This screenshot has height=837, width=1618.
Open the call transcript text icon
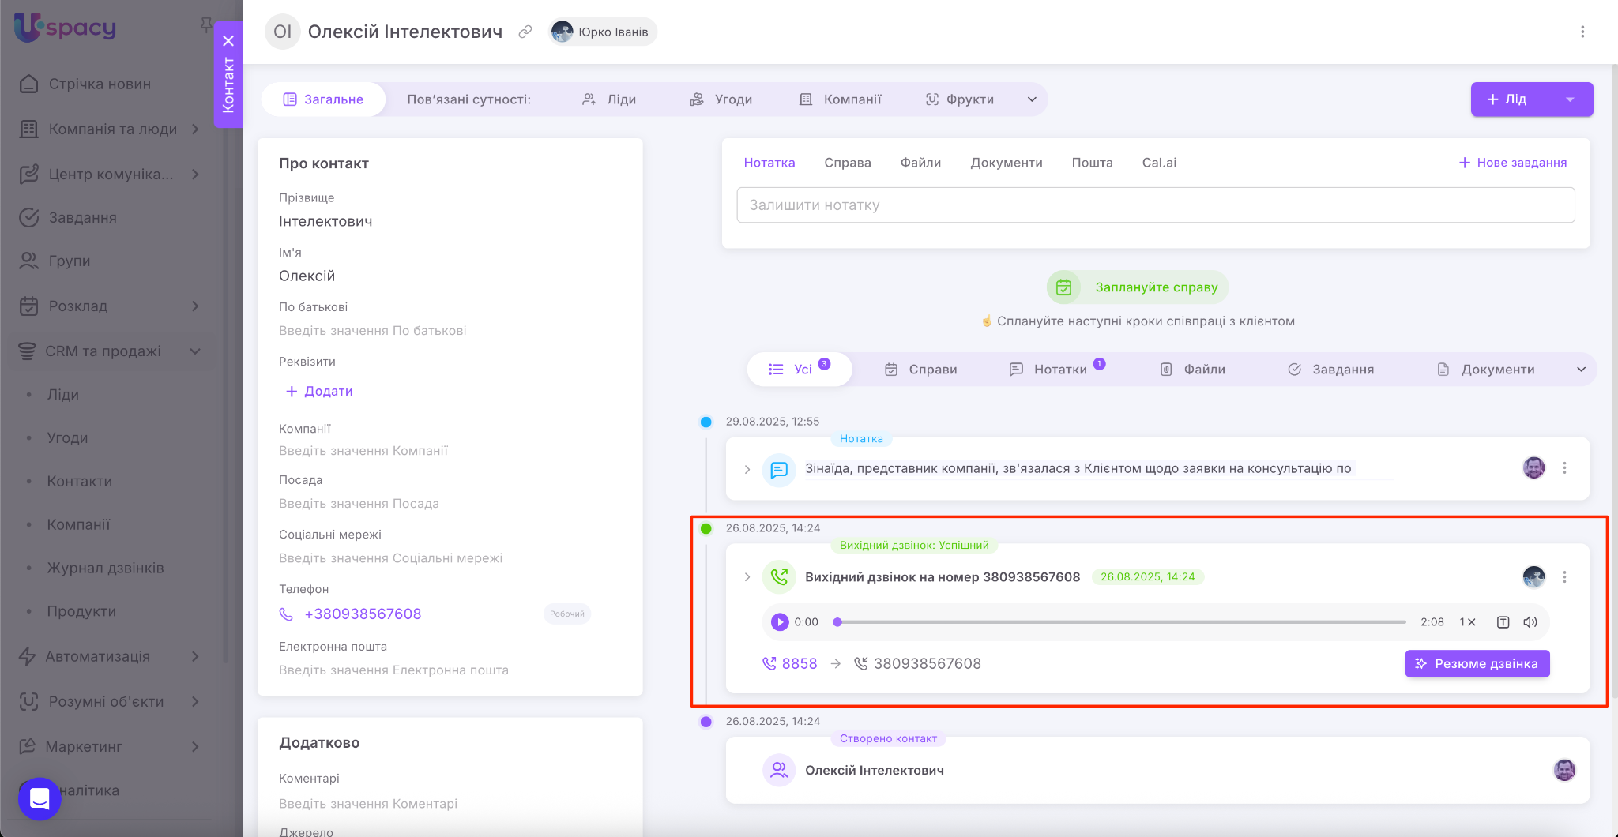click(x=1503, y=622)
